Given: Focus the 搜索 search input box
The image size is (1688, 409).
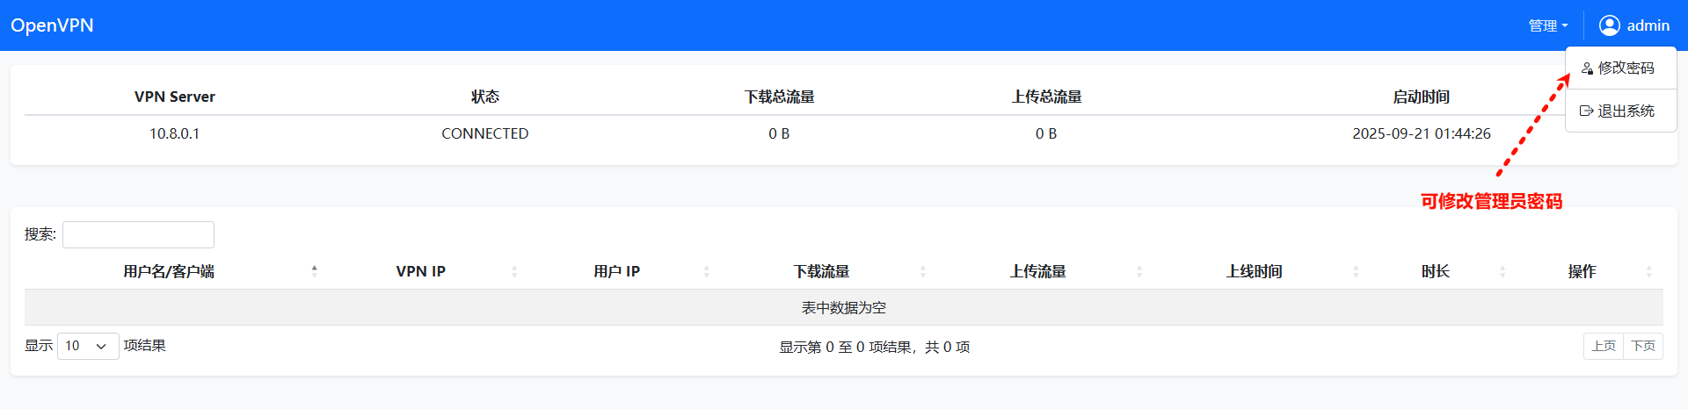Looking at the screenshot, I should [138, 234].
